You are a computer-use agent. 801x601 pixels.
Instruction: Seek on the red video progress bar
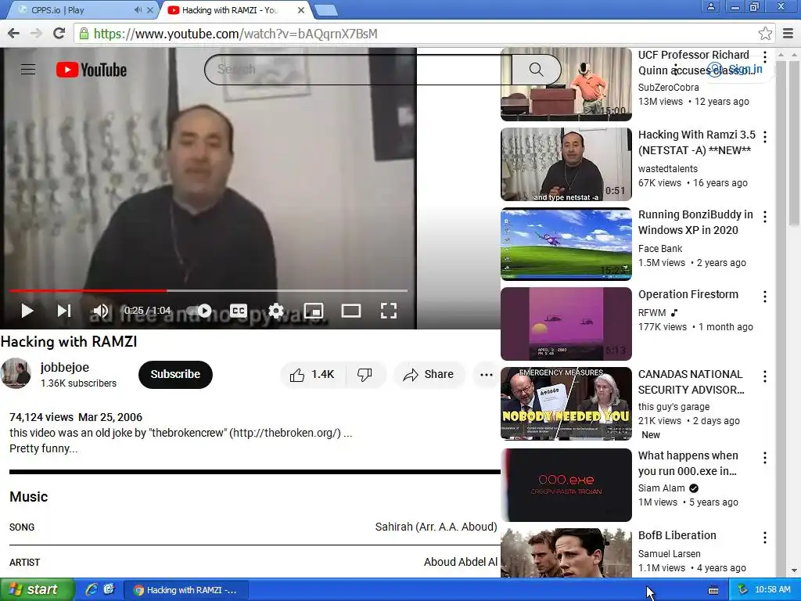pos(208,290)
